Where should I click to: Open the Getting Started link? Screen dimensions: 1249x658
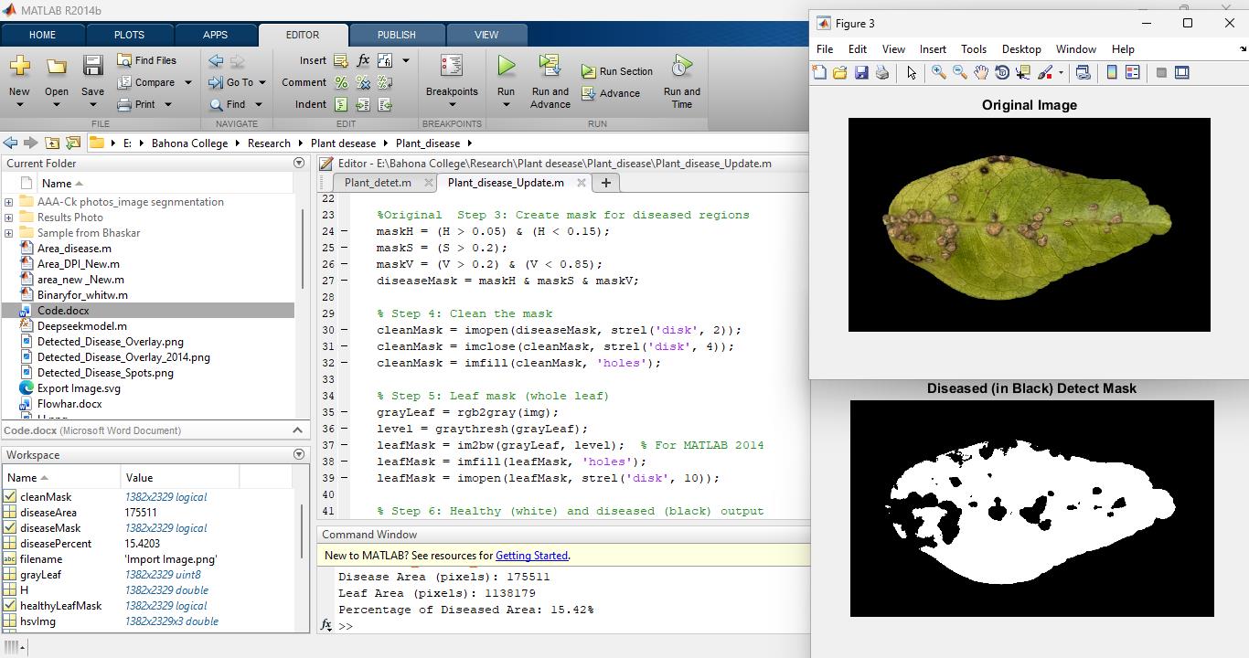[531, 556]
